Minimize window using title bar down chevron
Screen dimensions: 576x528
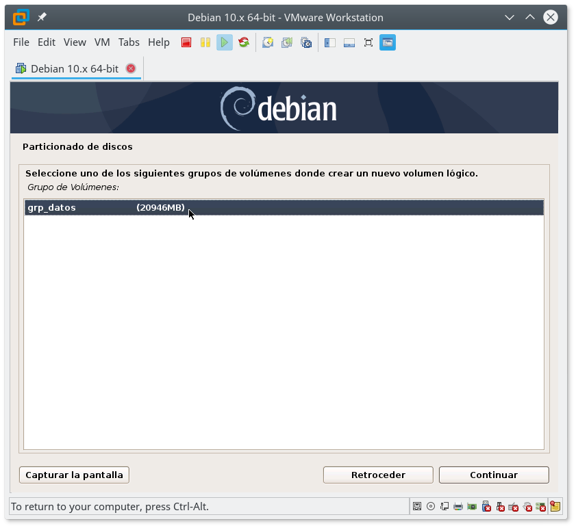coord(509,17)
